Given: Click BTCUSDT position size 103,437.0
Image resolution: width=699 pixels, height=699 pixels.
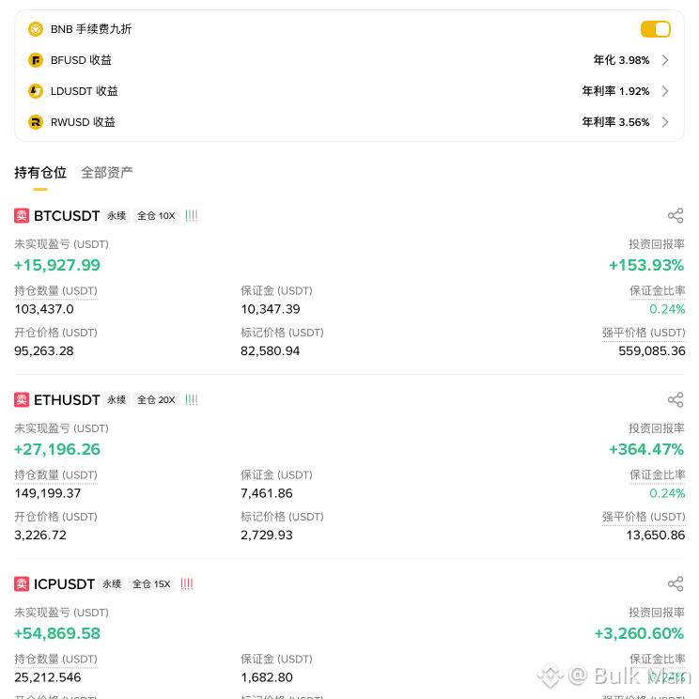Looking at the screenshot, I should pyautogui.click(x=44, y=309).
